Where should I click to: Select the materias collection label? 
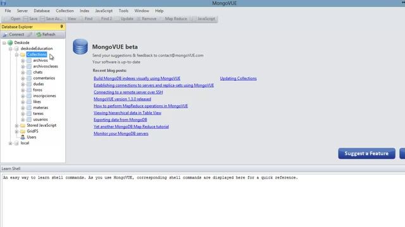[40, 108]
